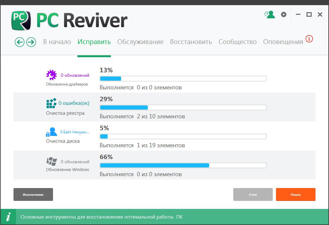Image resolution: width=329 pixels, height=225 pixels.
Task: Click the 5% percentage value
Action: 104,128
